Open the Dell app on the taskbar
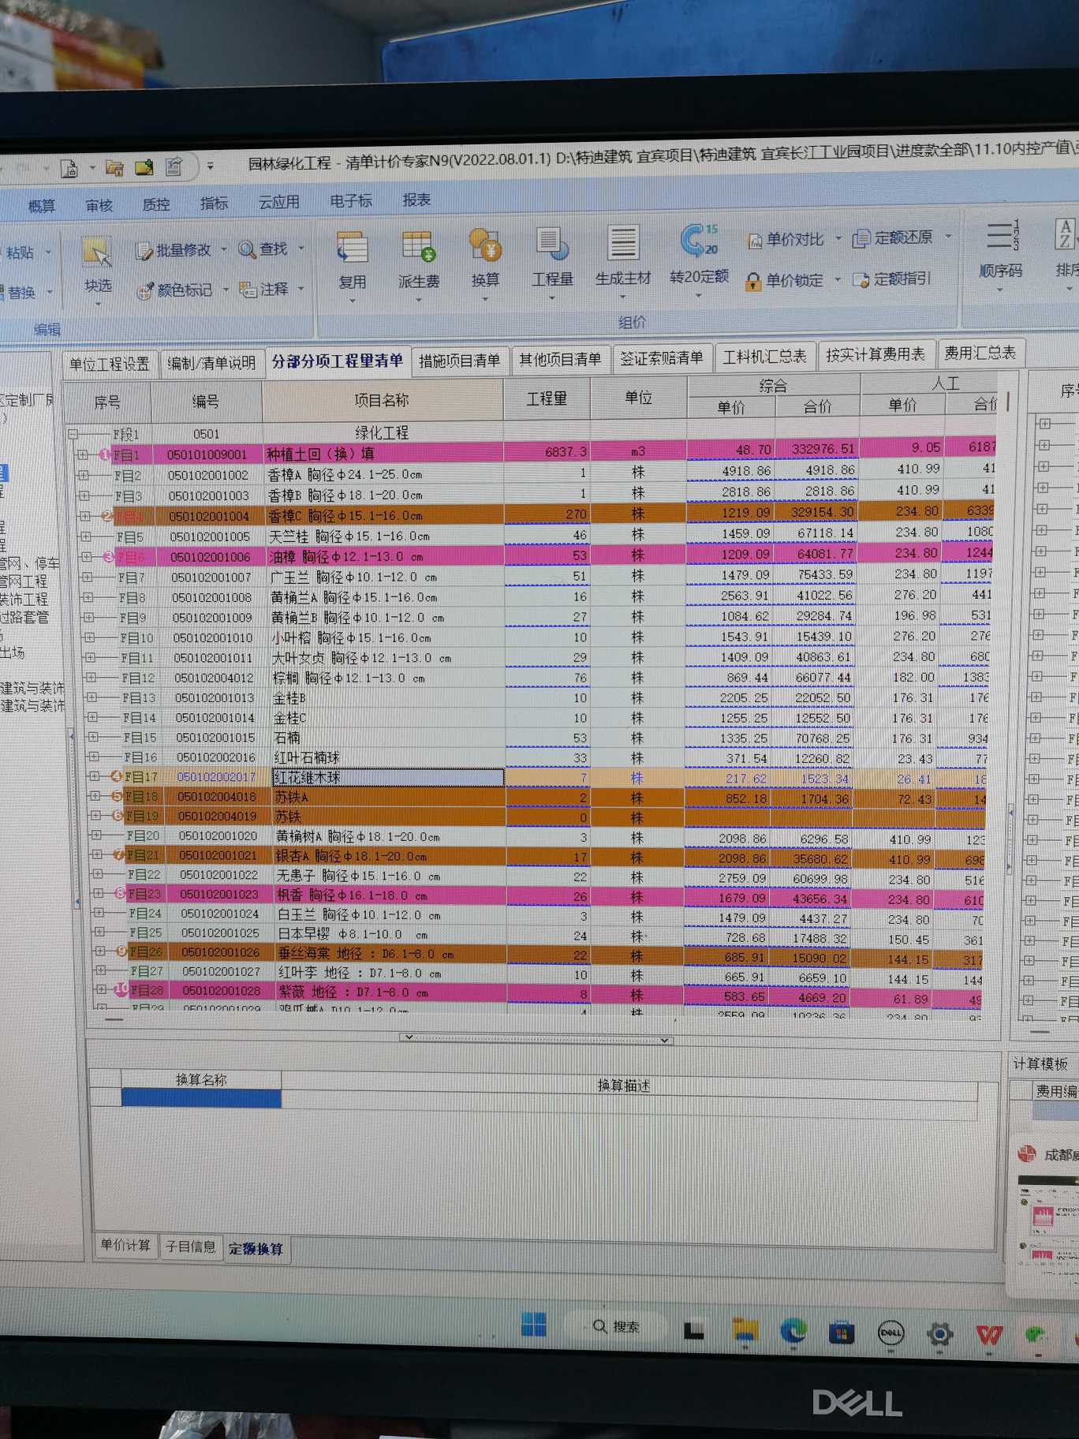 coord(890,1333)
